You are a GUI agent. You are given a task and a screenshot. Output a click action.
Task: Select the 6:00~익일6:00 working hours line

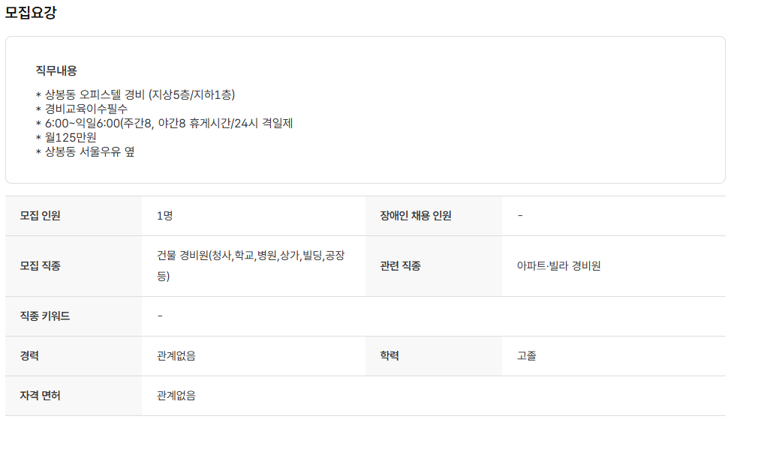(164, 123)
